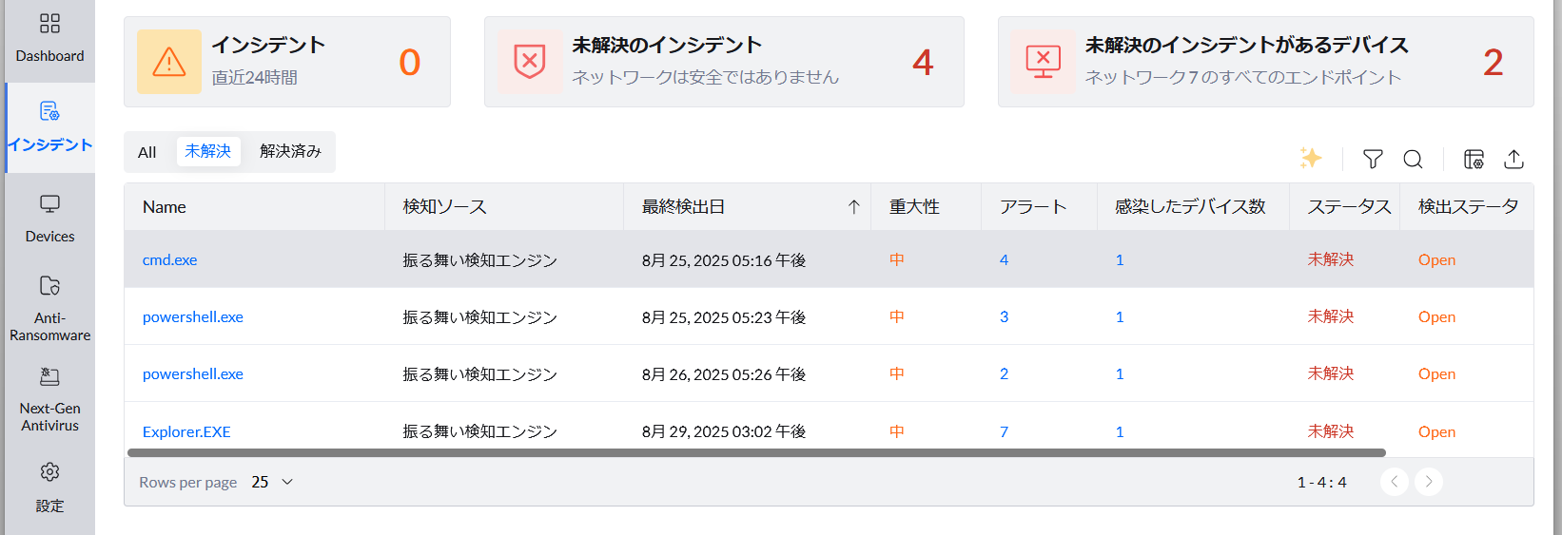Open 設定 settings in sidebar
This screenshot has width=1562, height=535.
(x=49, y=487)
